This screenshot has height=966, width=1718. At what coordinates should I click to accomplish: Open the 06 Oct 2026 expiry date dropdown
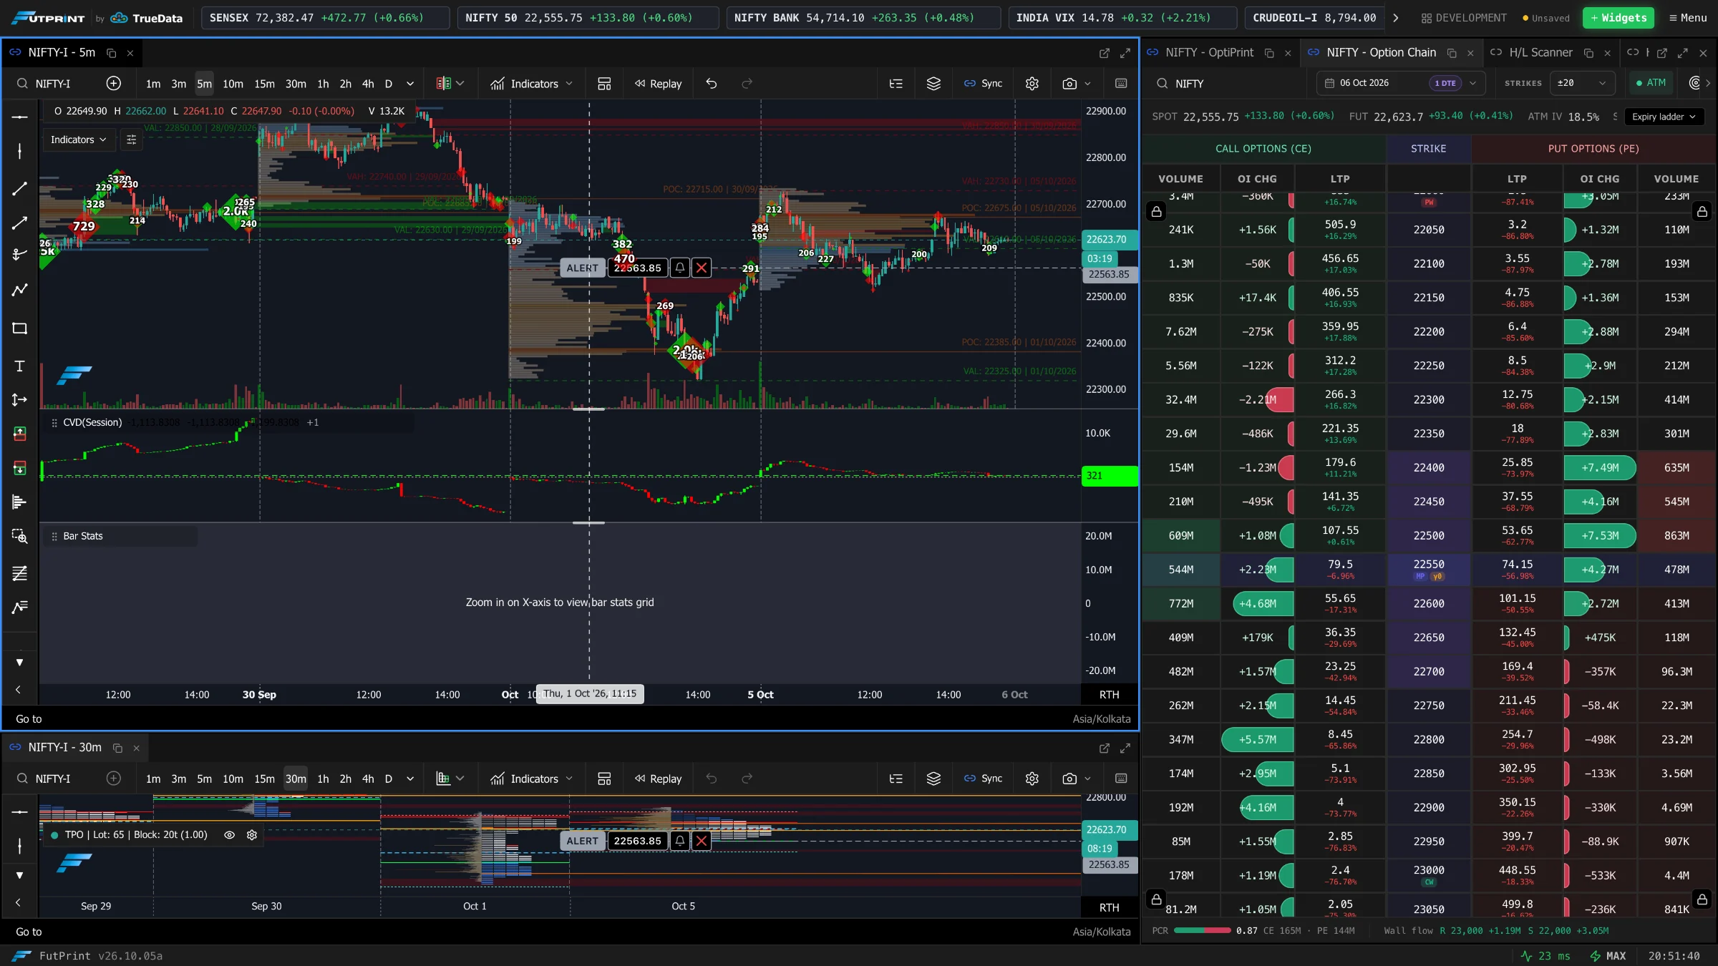pyautogui.click(x=1400, y=83)
